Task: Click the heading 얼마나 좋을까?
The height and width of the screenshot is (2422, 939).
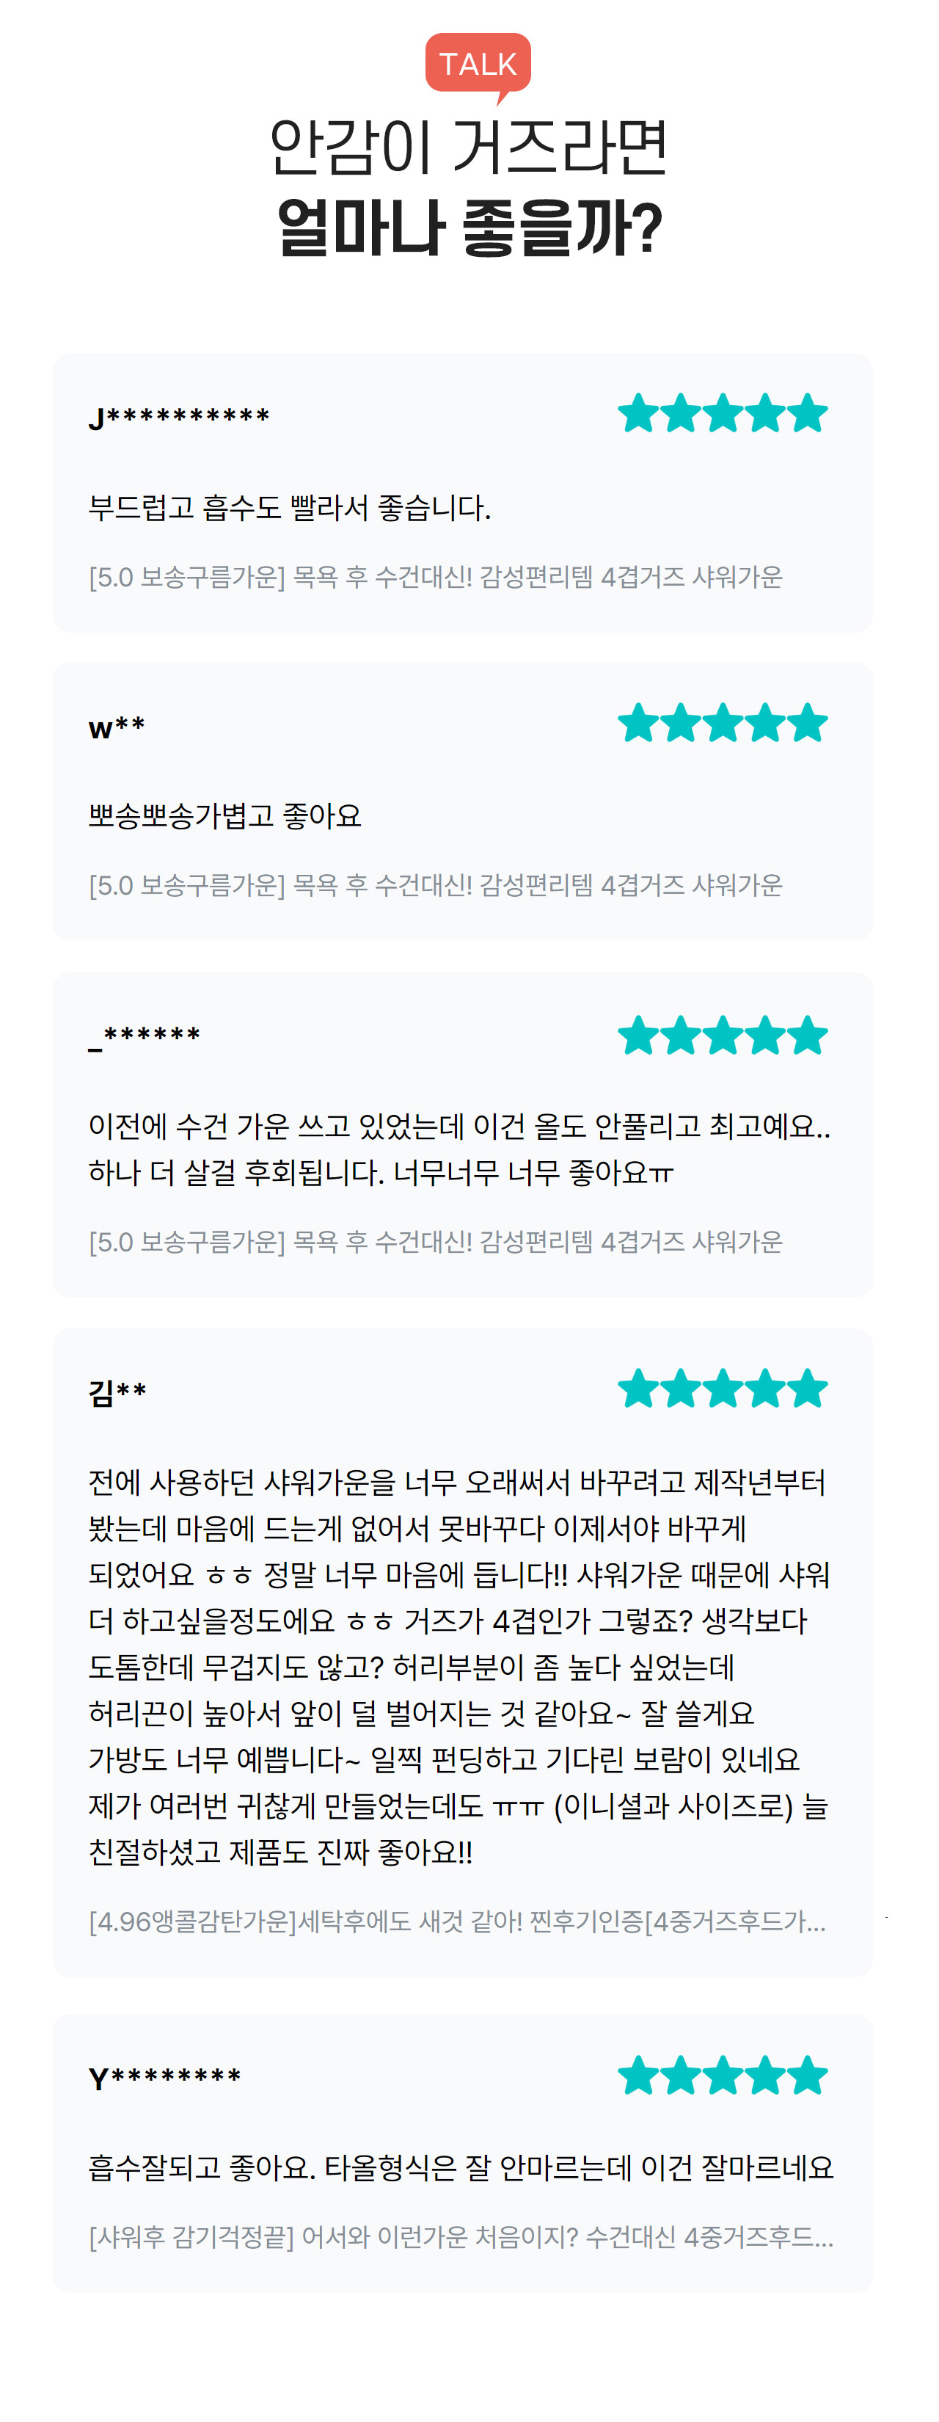Action: click(469, 228)
